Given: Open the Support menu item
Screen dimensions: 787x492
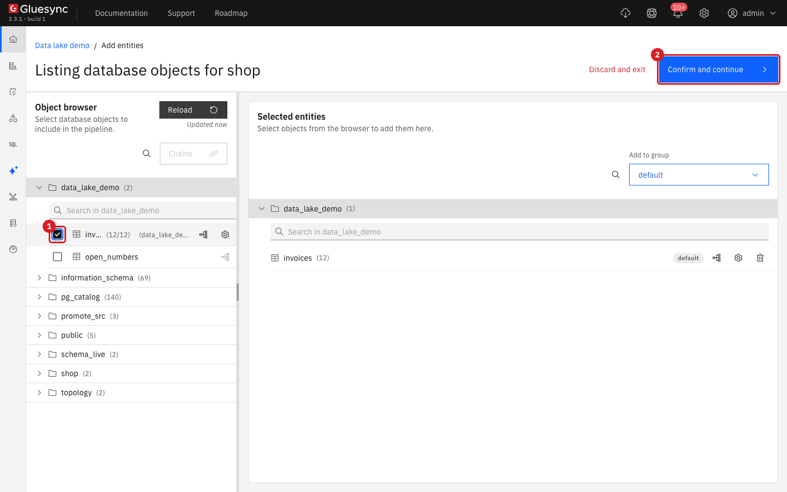Looking at the screenshot, I should [x=181, y=13].
